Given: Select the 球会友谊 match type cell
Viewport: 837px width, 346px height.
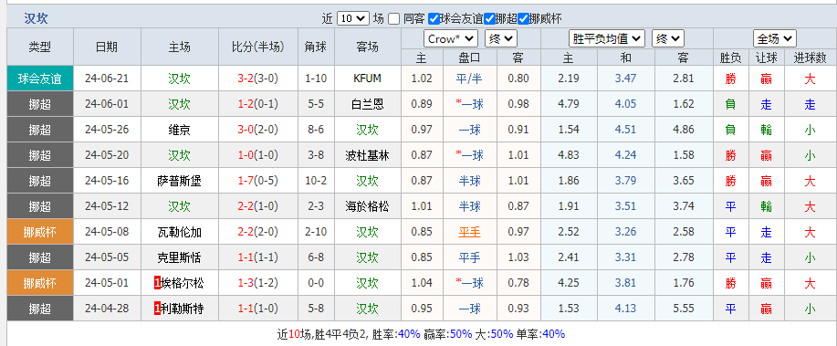Looking at the screenshot, I should tap(40, 79).
